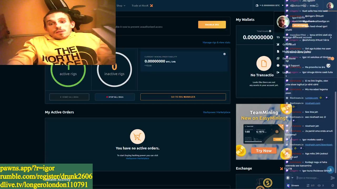The height and width of the screenshot is (189, 337).
Task: Click the switch-account arrows icon
Action: pyautogui.click(x=278, y=37)
